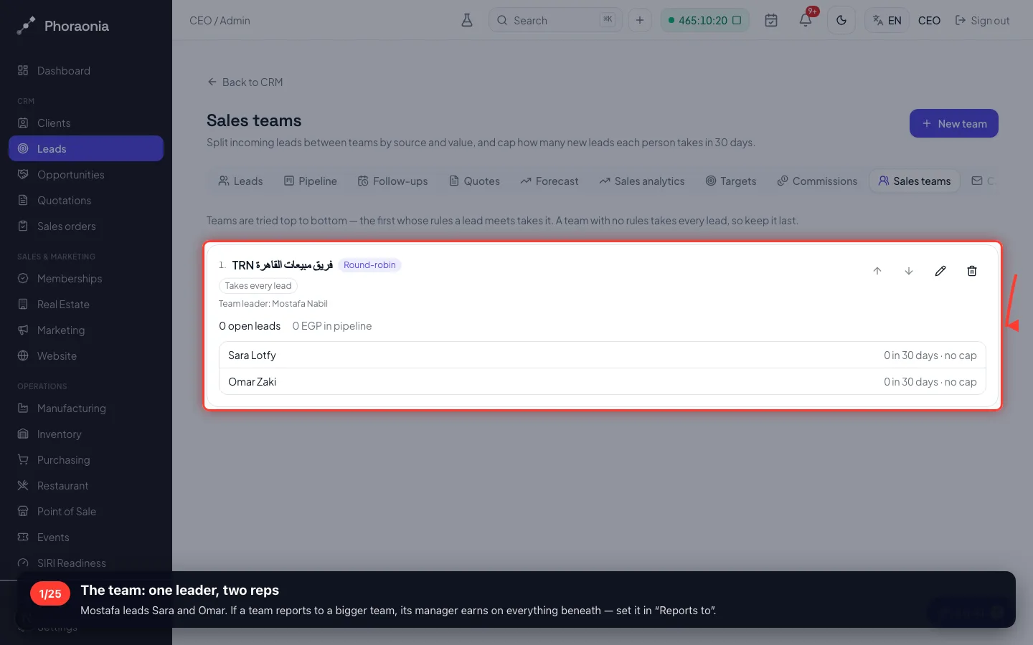Edit the TRN team with pencil icon
This screenshot has height=645, width=1033.
click(940, 271)
